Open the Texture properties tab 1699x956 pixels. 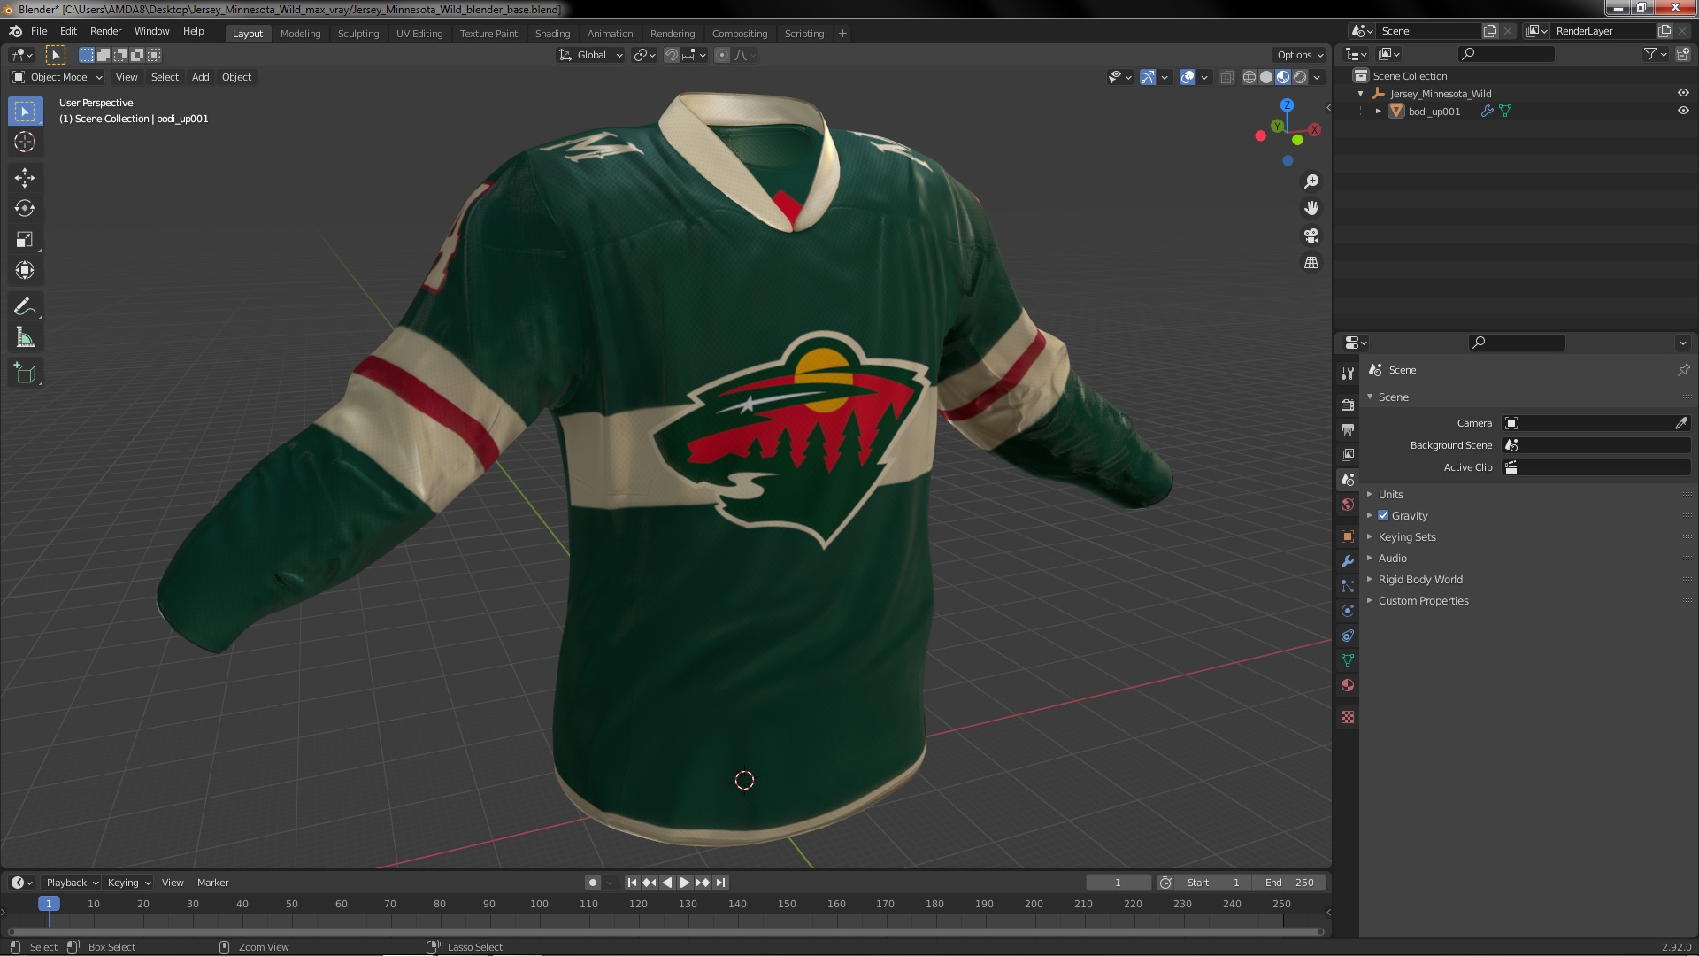(1347, 717)
